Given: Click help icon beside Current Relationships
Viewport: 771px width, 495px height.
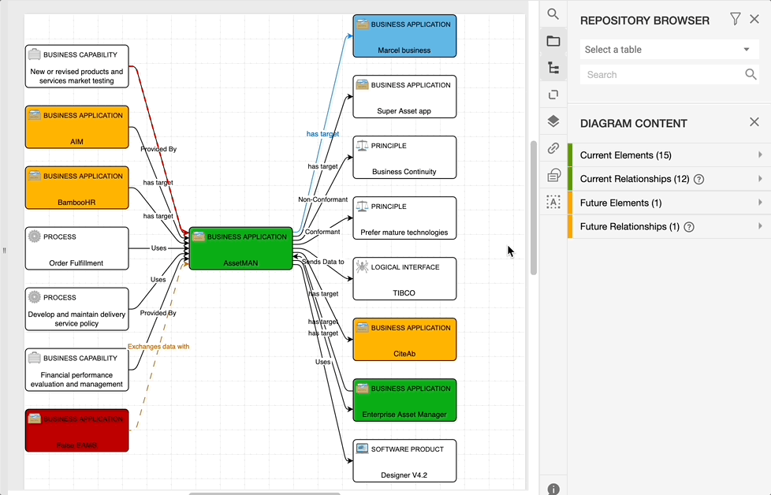Looking at the screenshot, I should pyautogui.click(x=698, y=180).
